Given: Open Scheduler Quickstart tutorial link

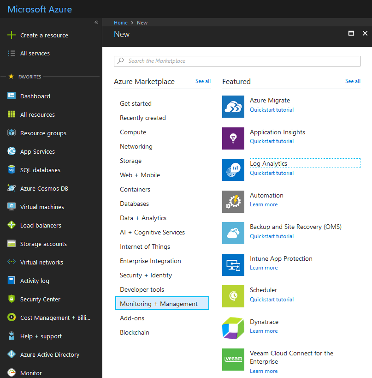Looking at the screenshot, I should point(272,300).
